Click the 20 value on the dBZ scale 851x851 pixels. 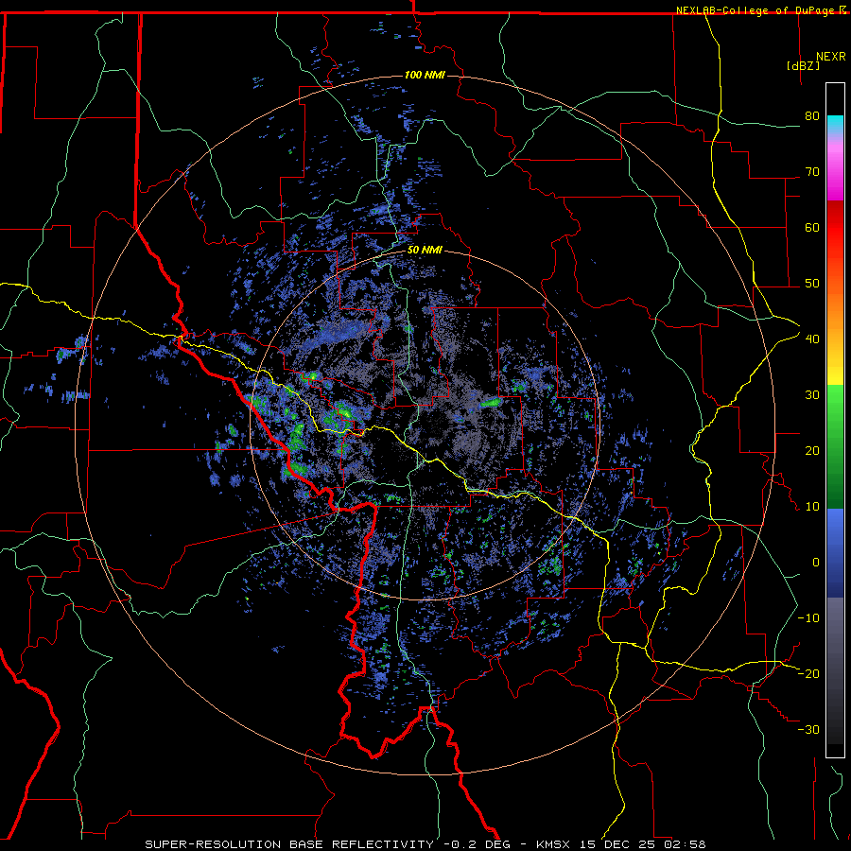[x=812, y=450]
